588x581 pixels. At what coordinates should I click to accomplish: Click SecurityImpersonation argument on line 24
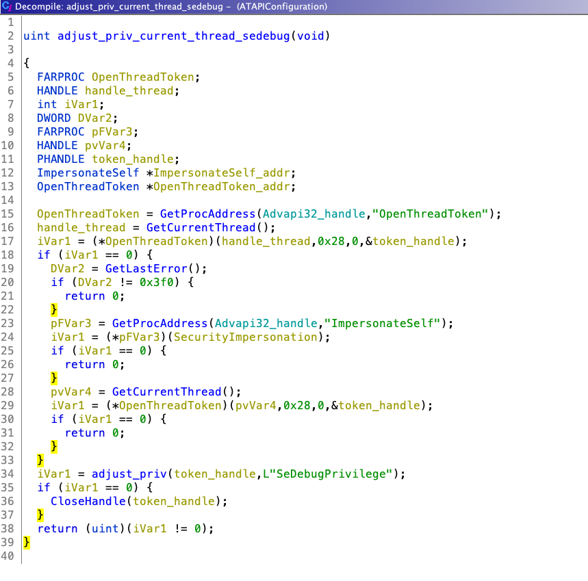click(245, 337)
